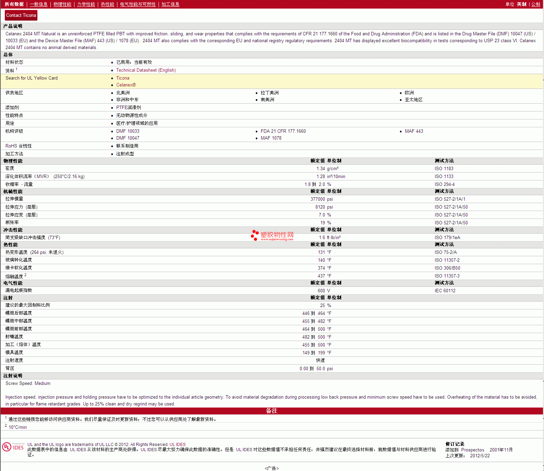Select the 维卡软化温度 row label
The height and width of the screenshot is (471, 544).
[19, 268]
